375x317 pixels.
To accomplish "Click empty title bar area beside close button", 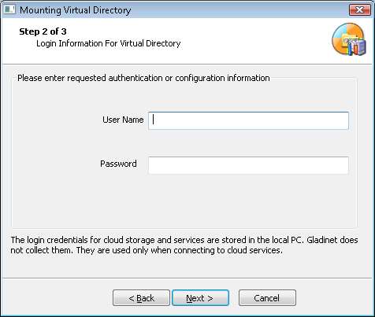I will tap(236, 10).
